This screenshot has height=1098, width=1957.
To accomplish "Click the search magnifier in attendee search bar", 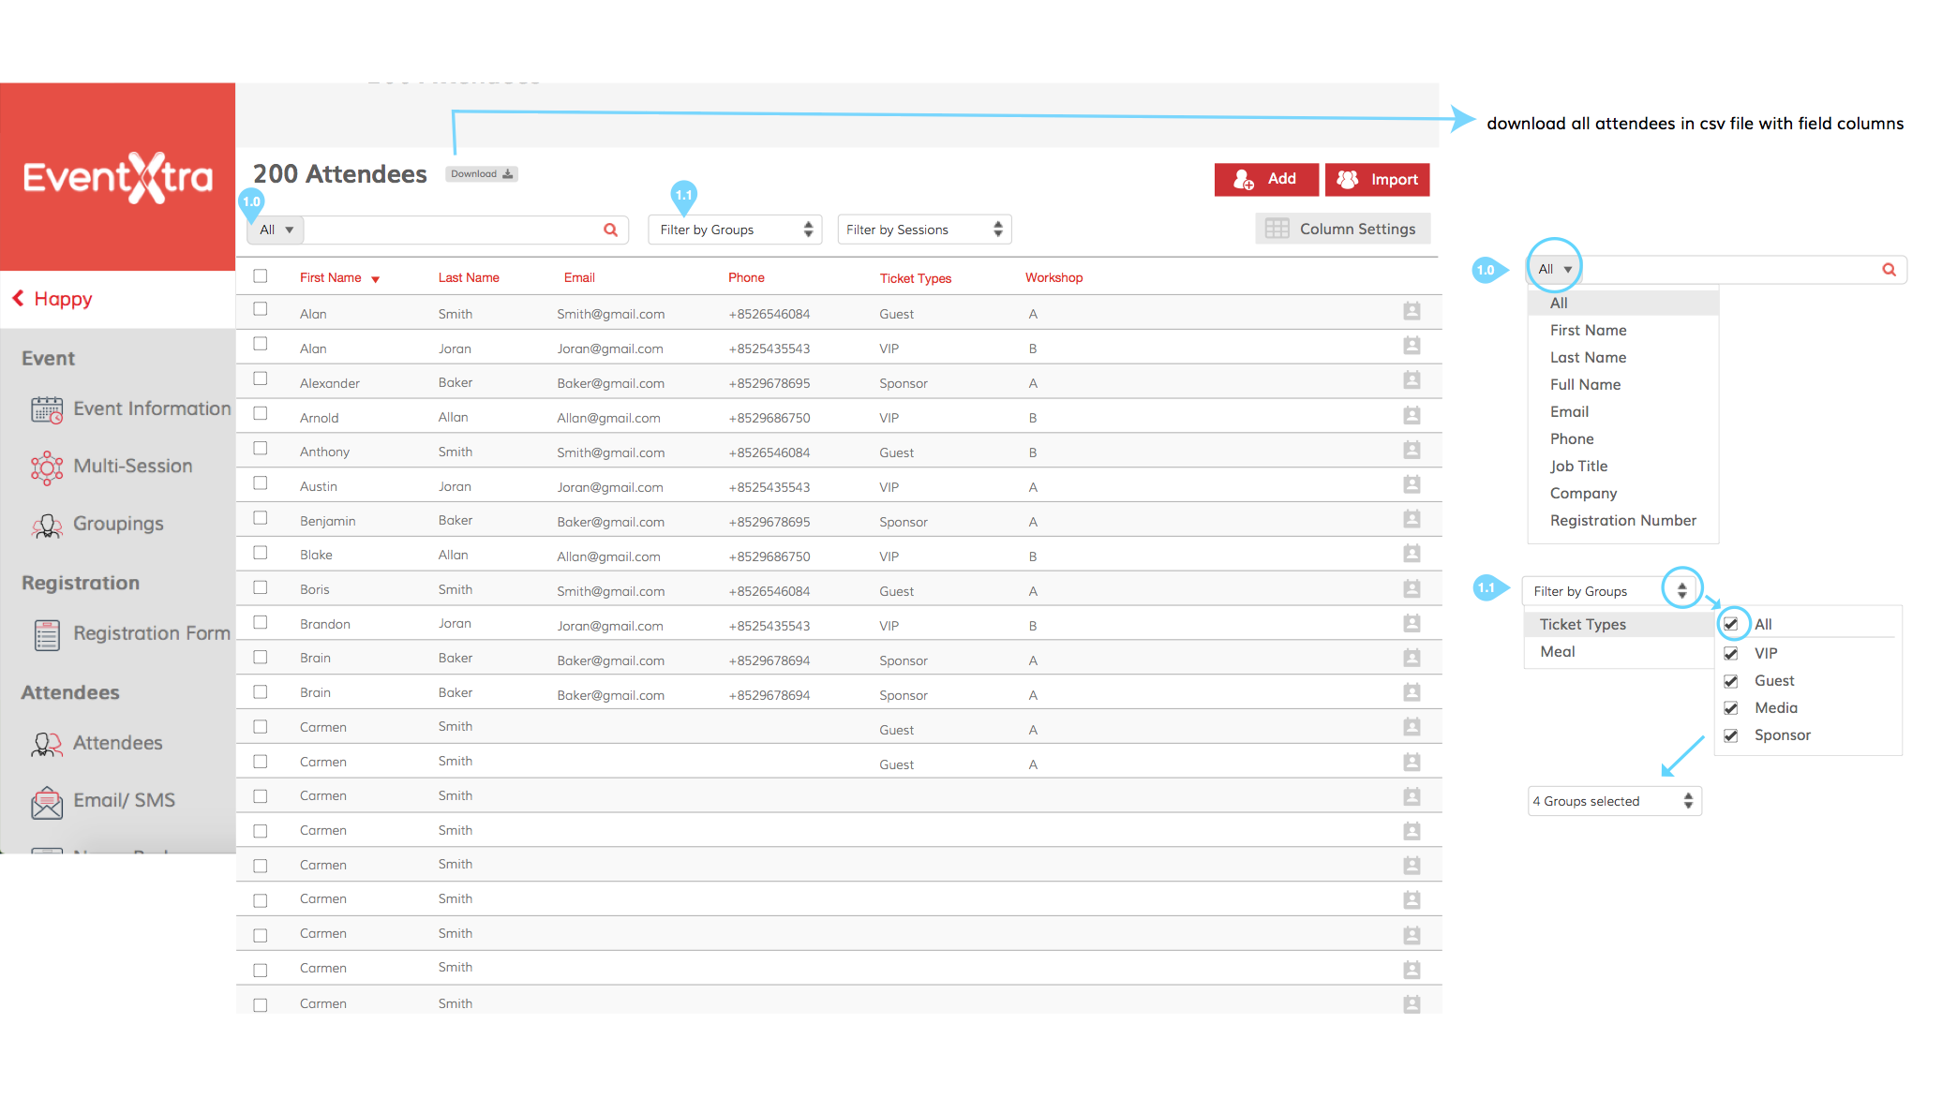I will click(610, 230).
